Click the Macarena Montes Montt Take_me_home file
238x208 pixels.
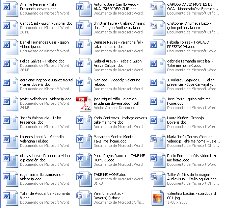(114, 139)
